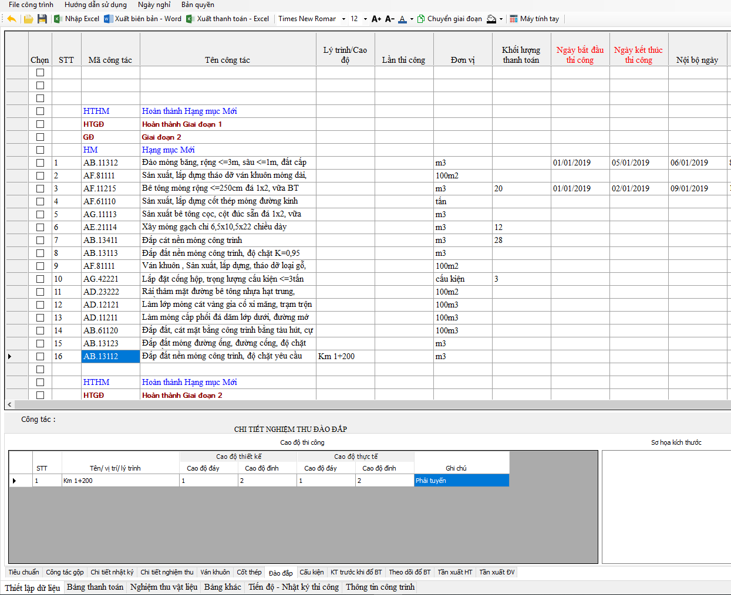Image resolution: width=731 pixels, height=595 pixels.
Task: Open fill color dropdown arrow
Action: point(501,19)
